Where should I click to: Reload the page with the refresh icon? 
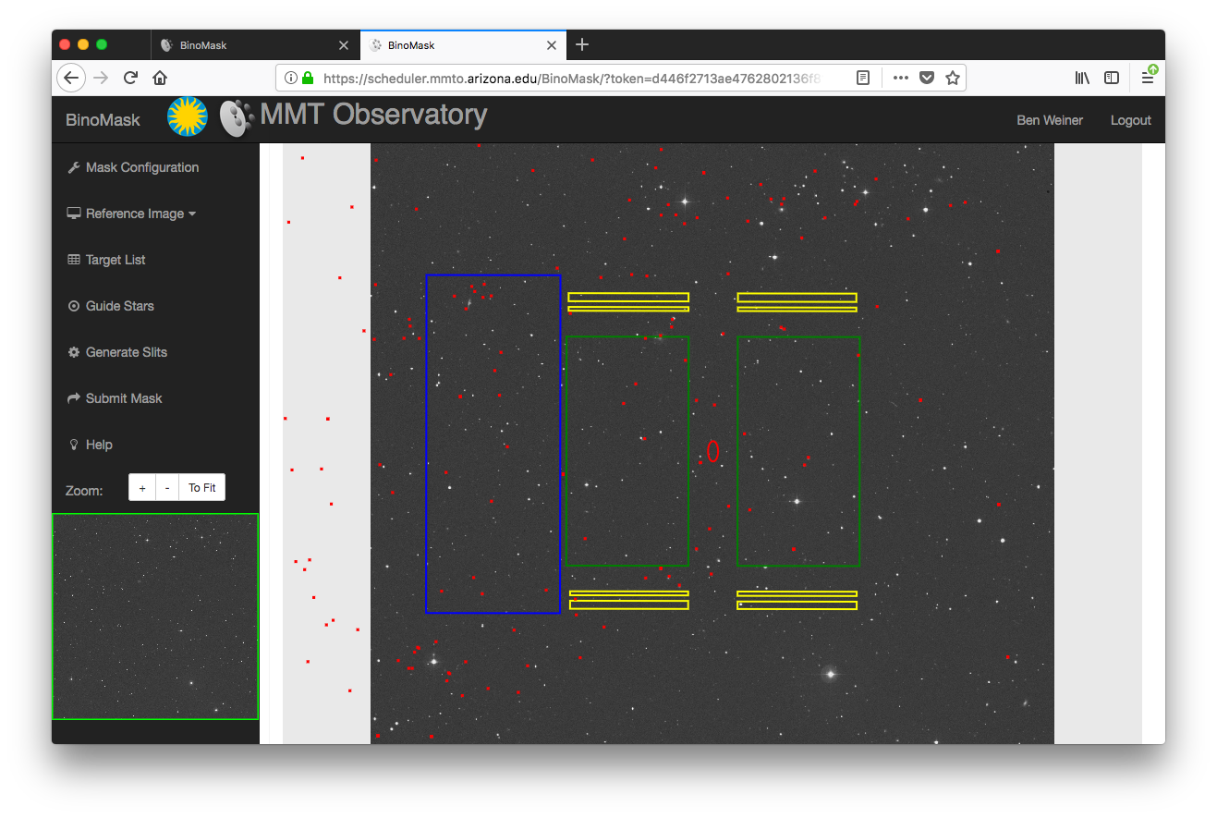point(130,78)
